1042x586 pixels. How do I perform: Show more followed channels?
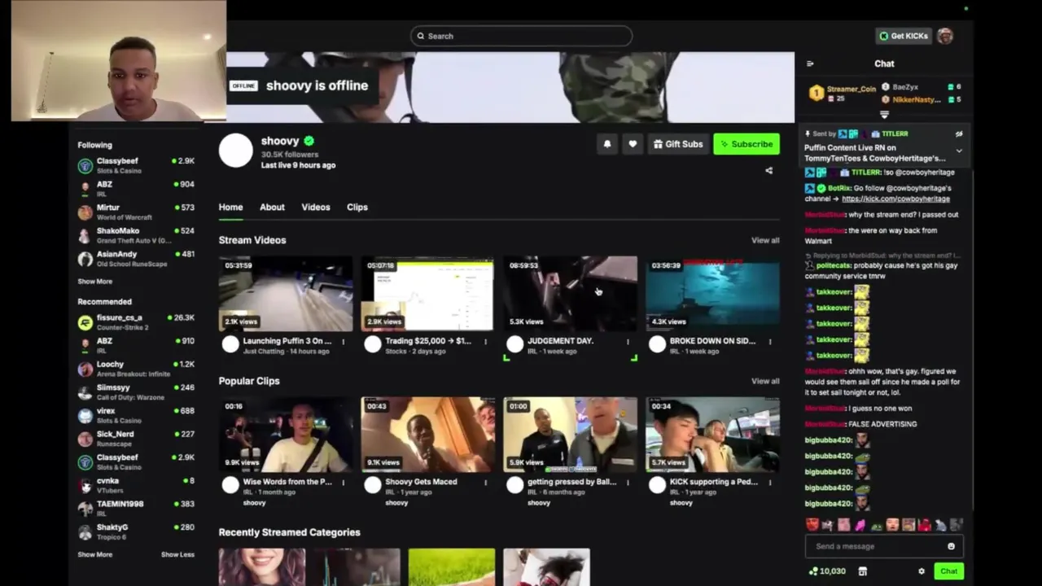point(95,282)
